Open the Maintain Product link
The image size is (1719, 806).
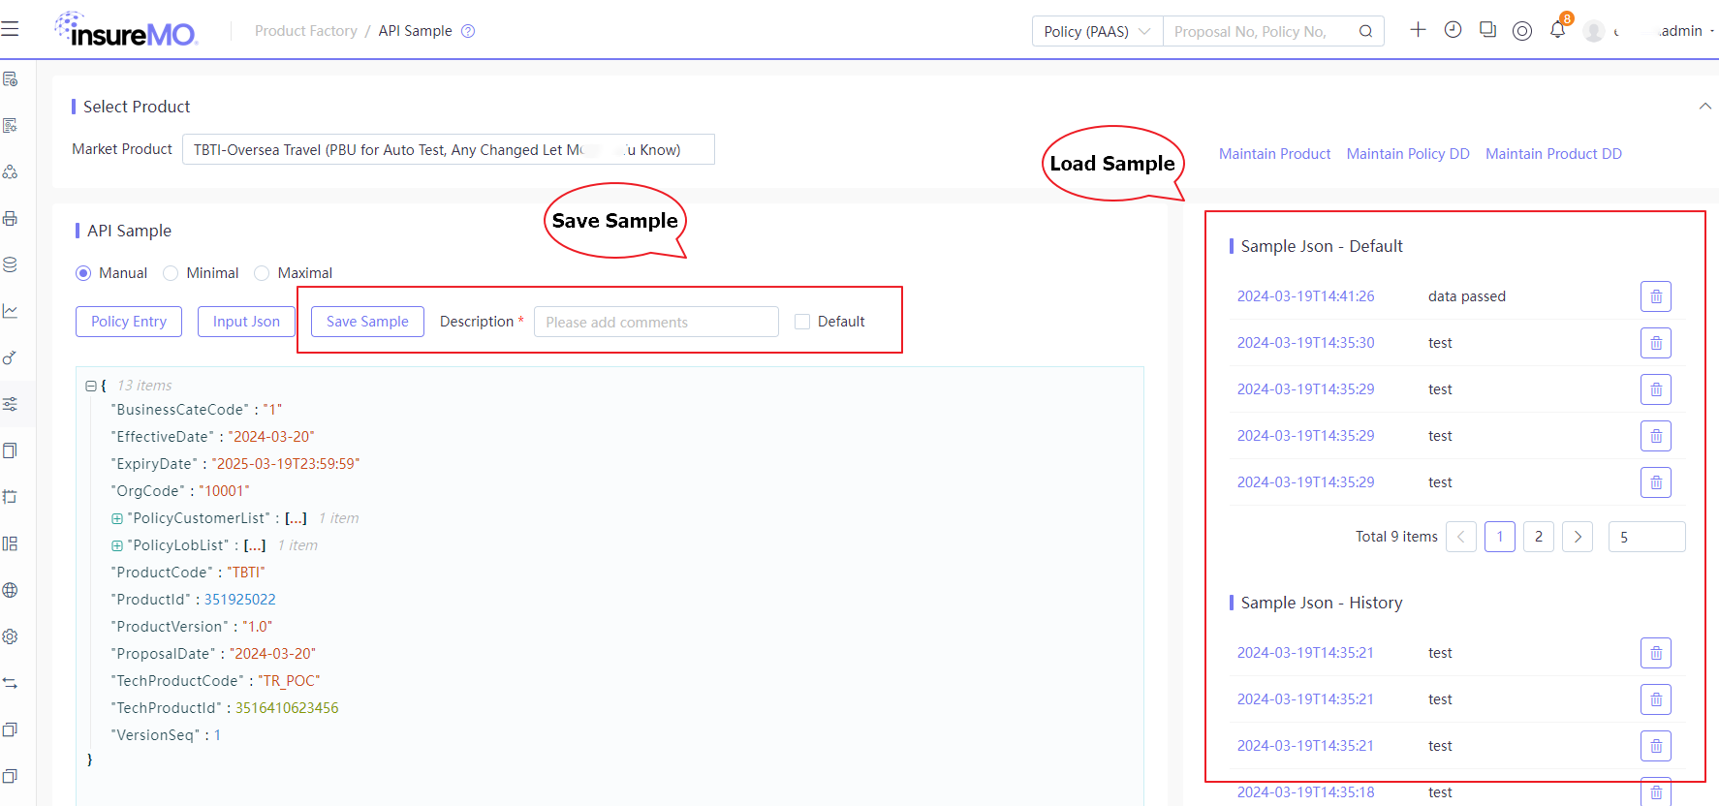click(1274, 154)
